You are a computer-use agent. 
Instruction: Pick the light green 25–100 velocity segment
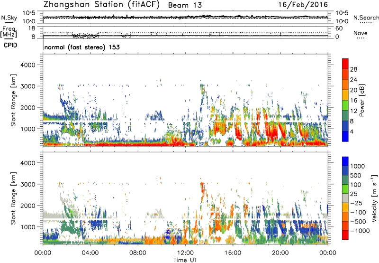click(345, 189)
